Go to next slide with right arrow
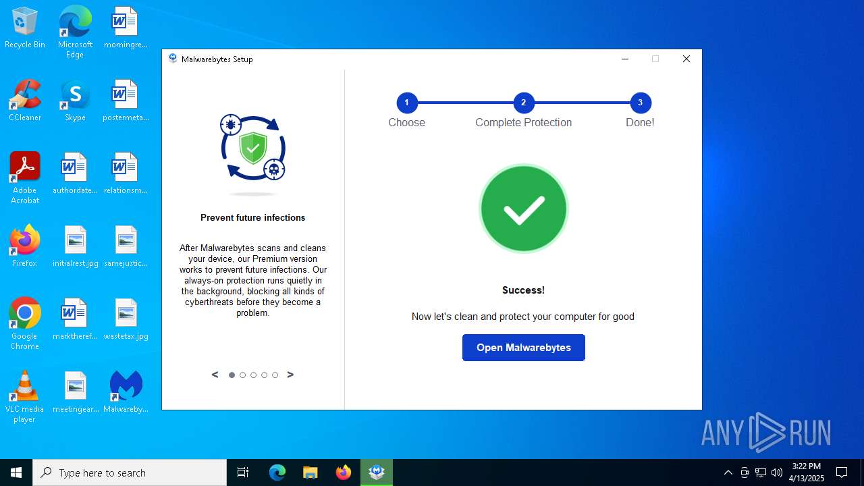 [x=290, y=375]
